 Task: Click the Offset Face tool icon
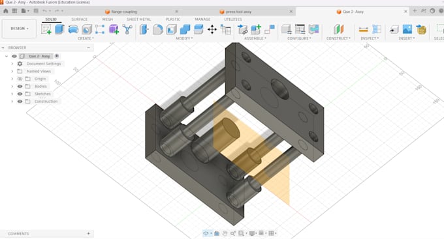point(198,29)
